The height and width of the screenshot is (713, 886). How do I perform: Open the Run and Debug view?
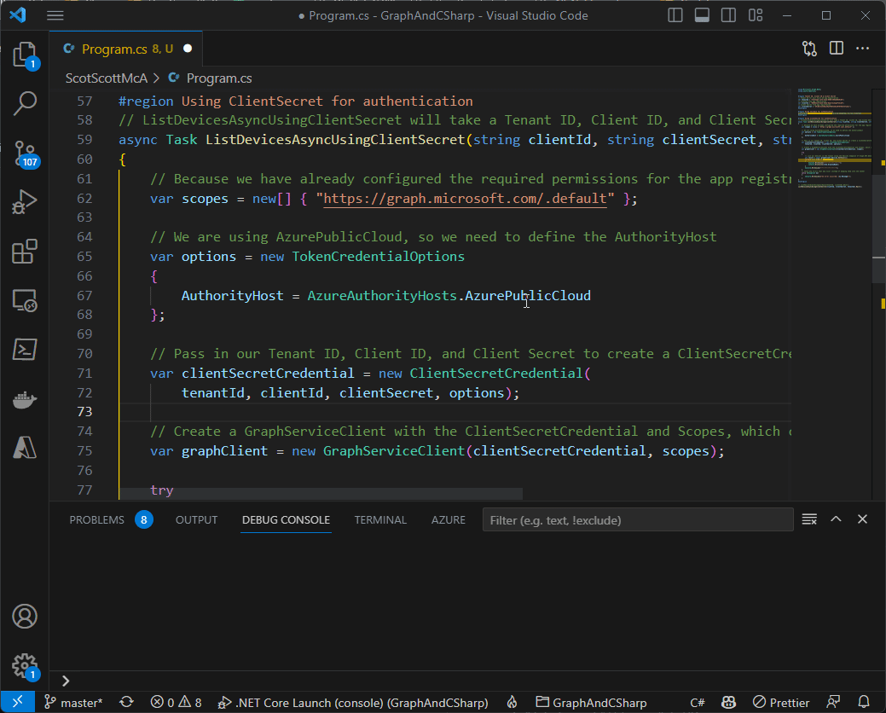(25, 202)
